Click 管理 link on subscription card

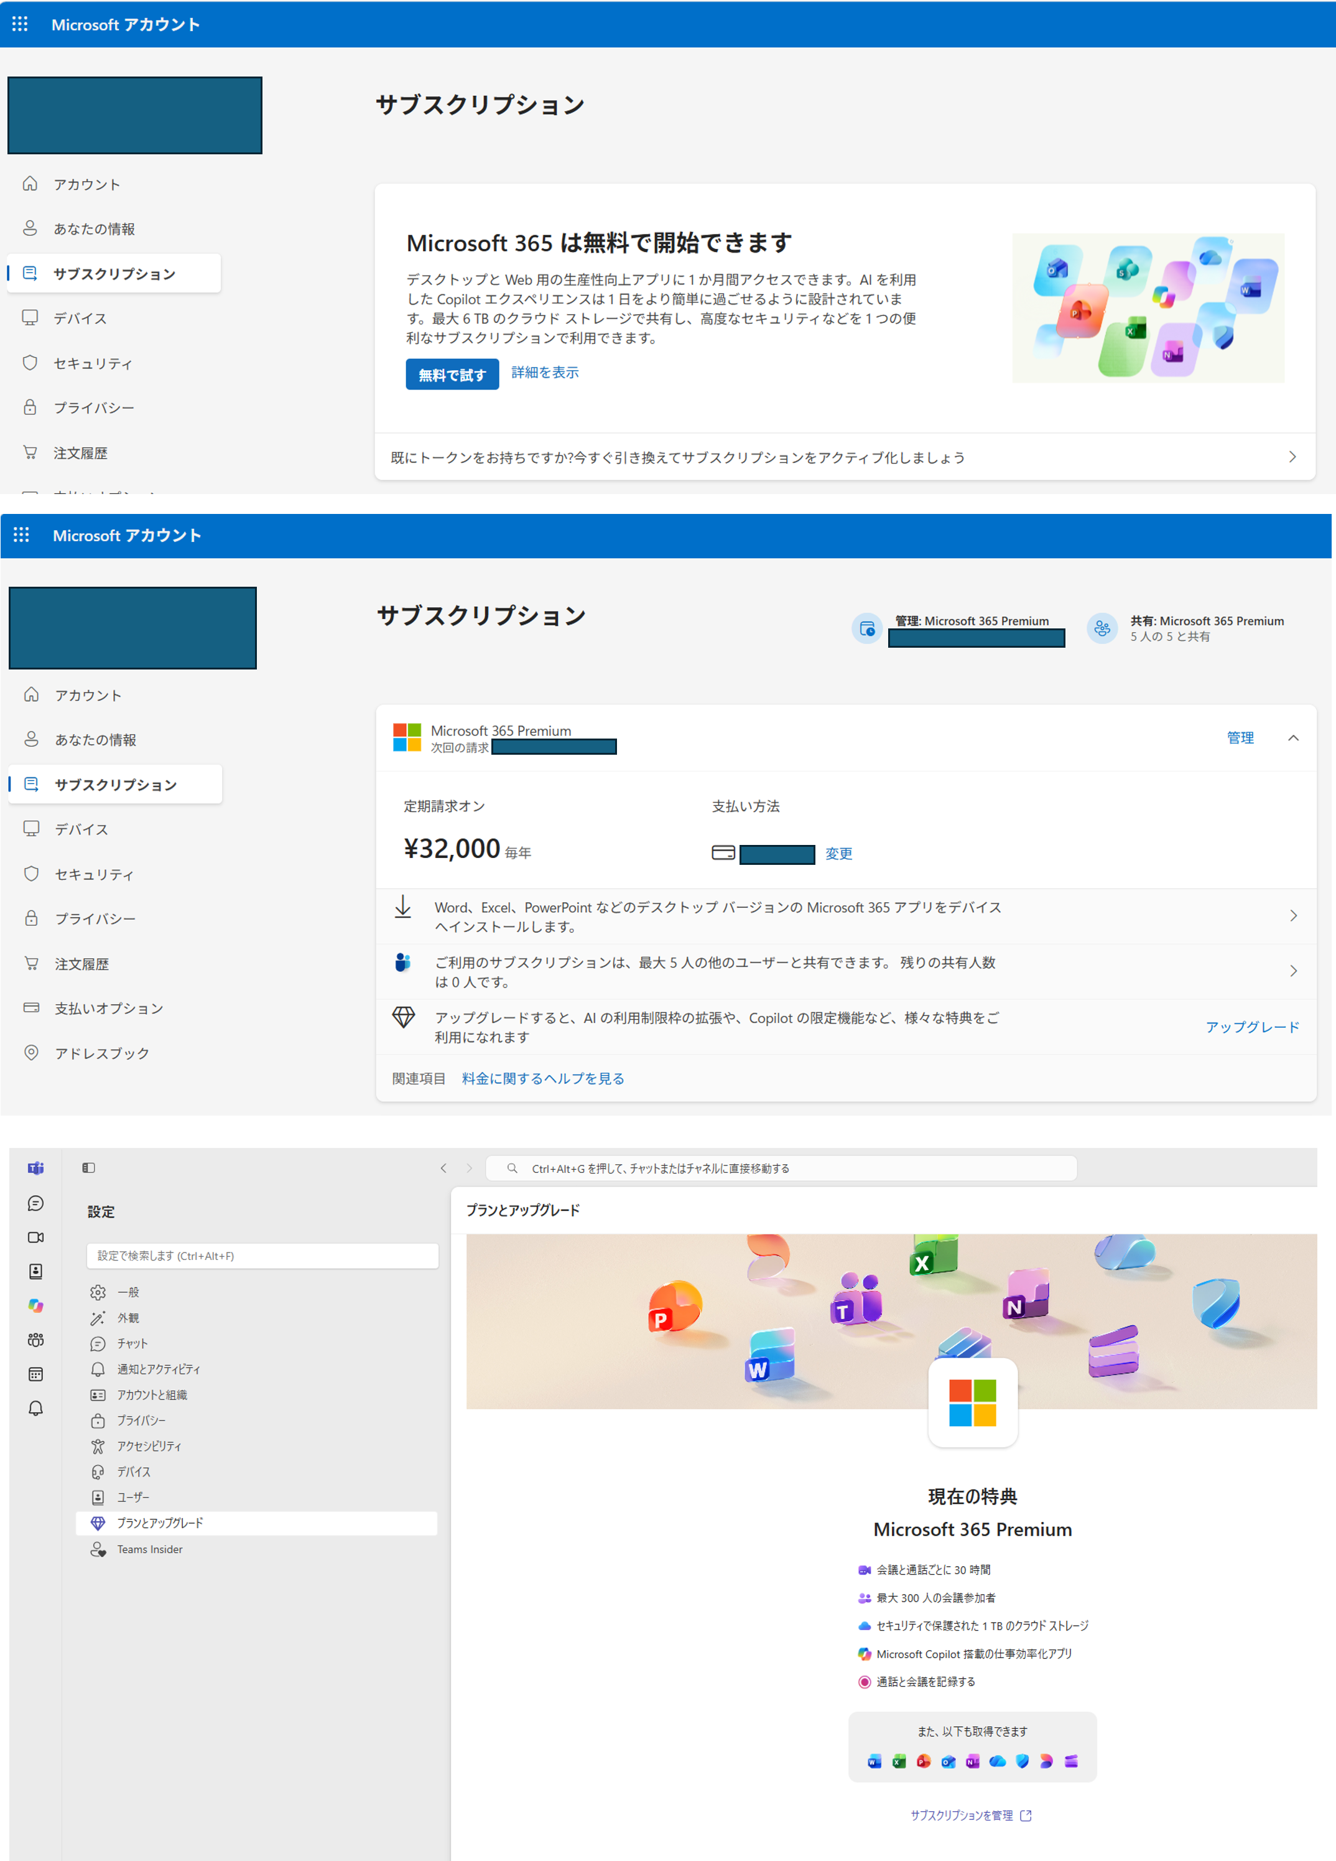pos(1240,738)
